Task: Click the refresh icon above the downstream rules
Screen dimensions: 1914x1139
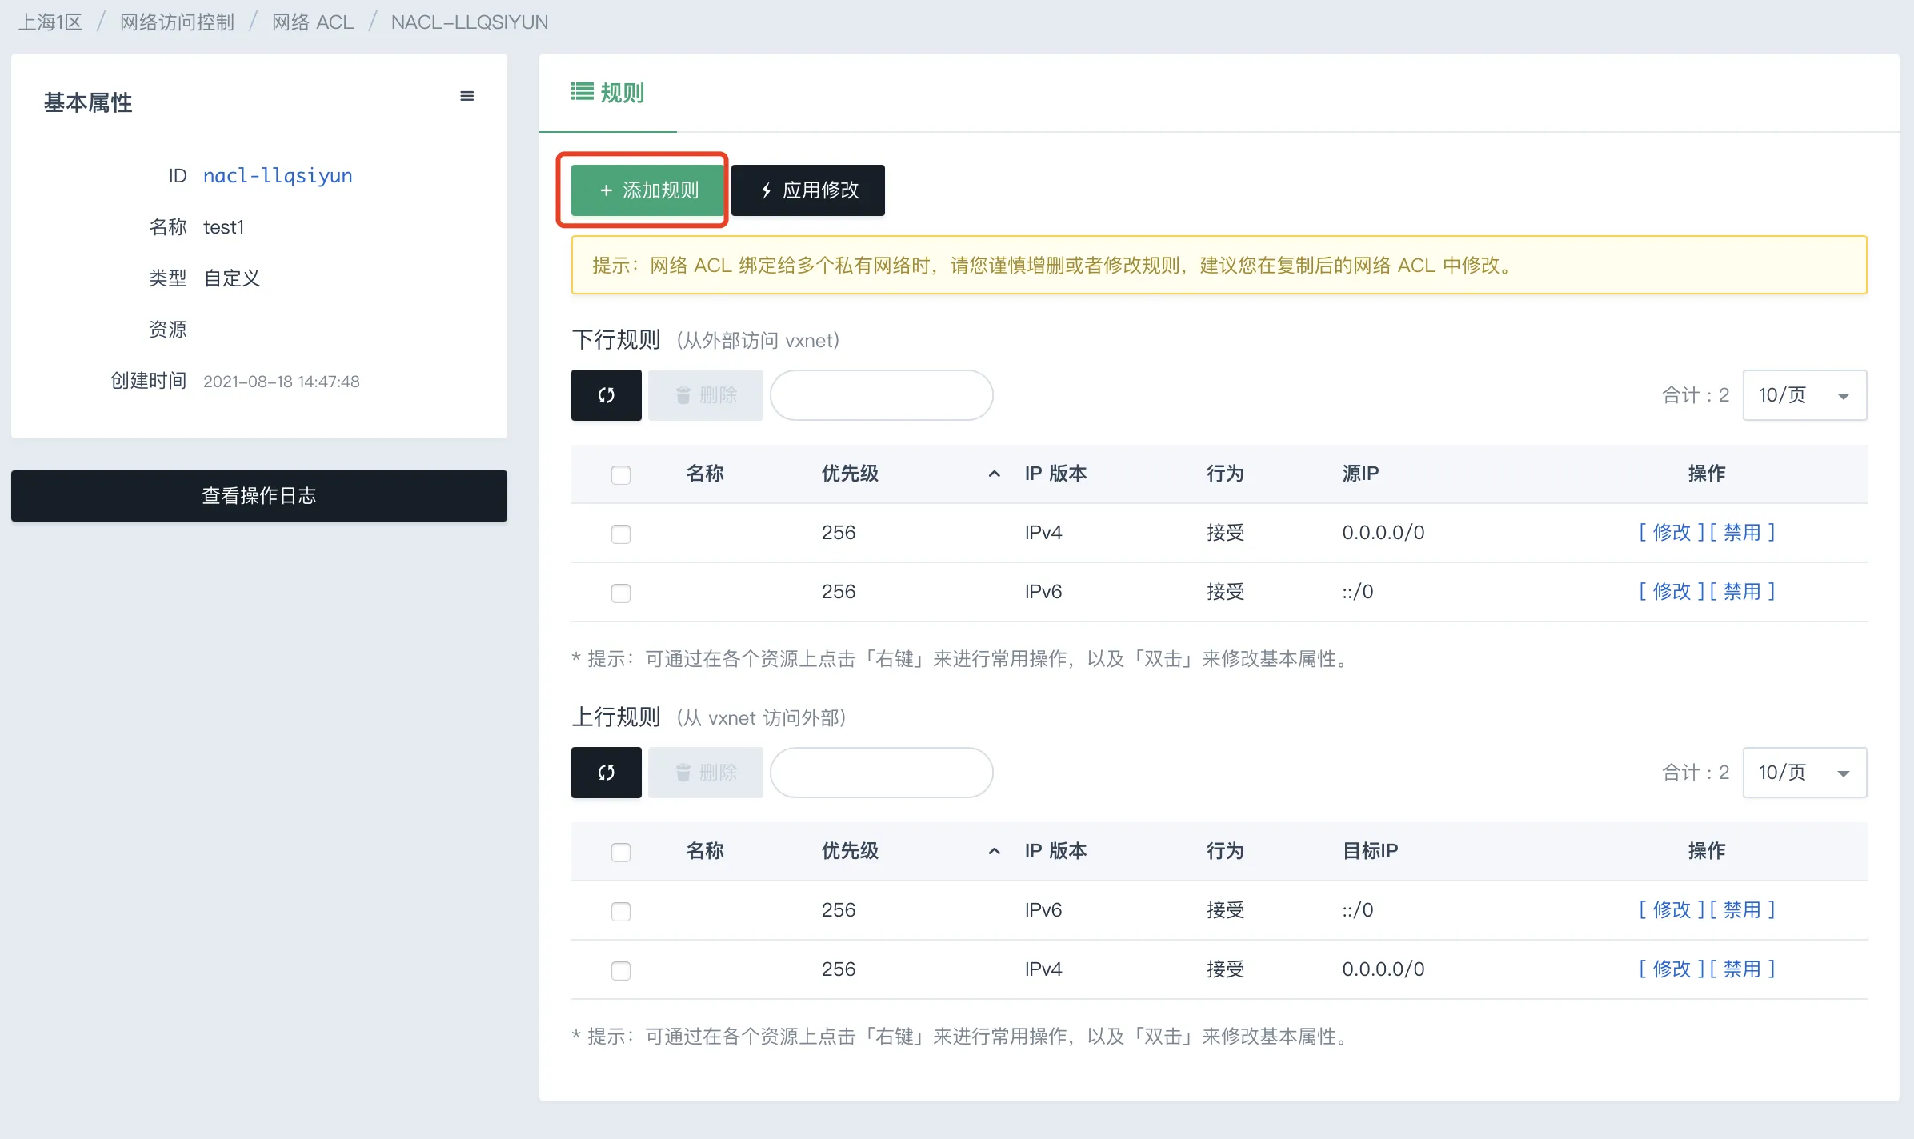Action: [x=606, y=394]
